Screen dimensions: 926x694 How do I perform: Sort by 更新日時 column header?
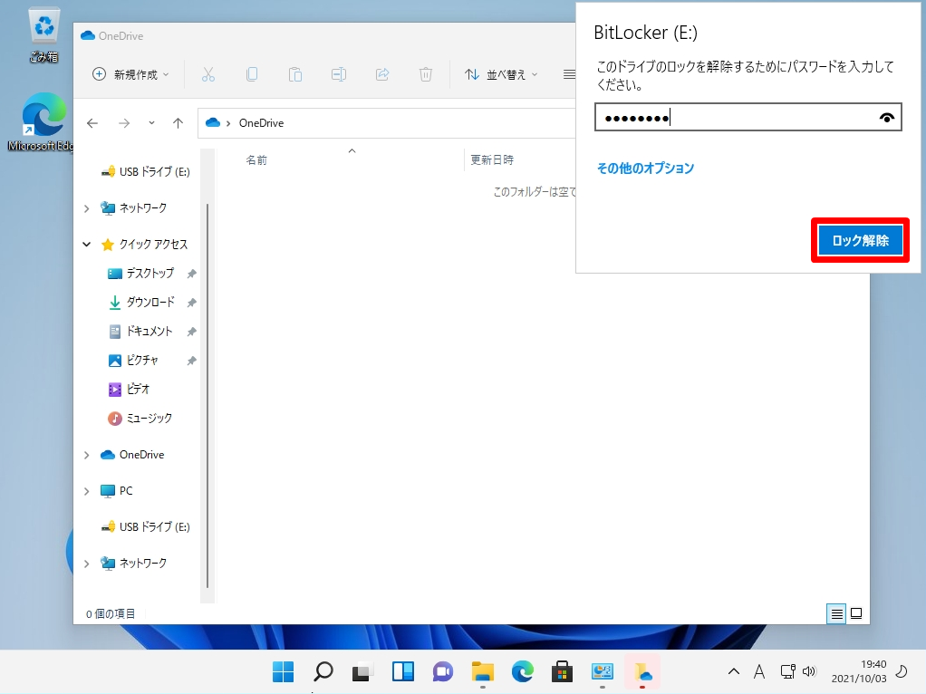point(492,160)
